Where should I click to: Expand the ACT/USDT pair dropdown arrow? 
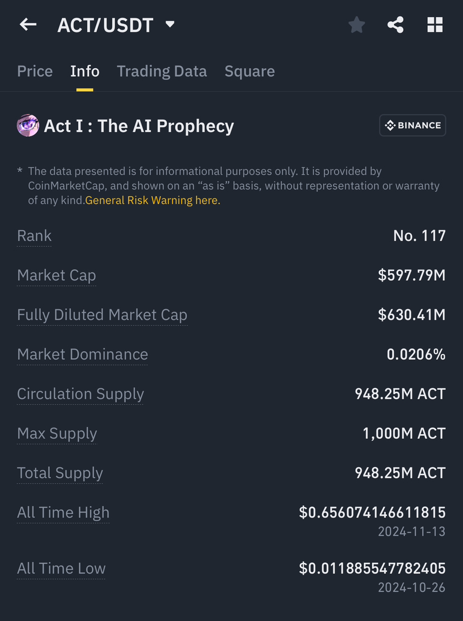tap(171, 25)
